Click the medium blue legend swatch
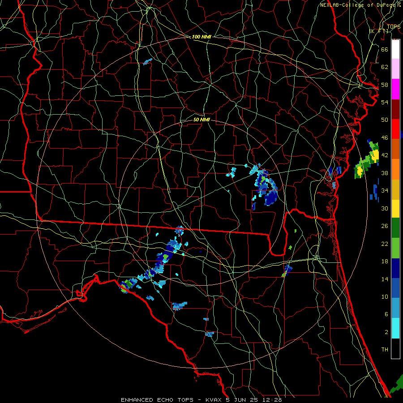The width and height of the screenshot is (403, 403). [395, 288]
